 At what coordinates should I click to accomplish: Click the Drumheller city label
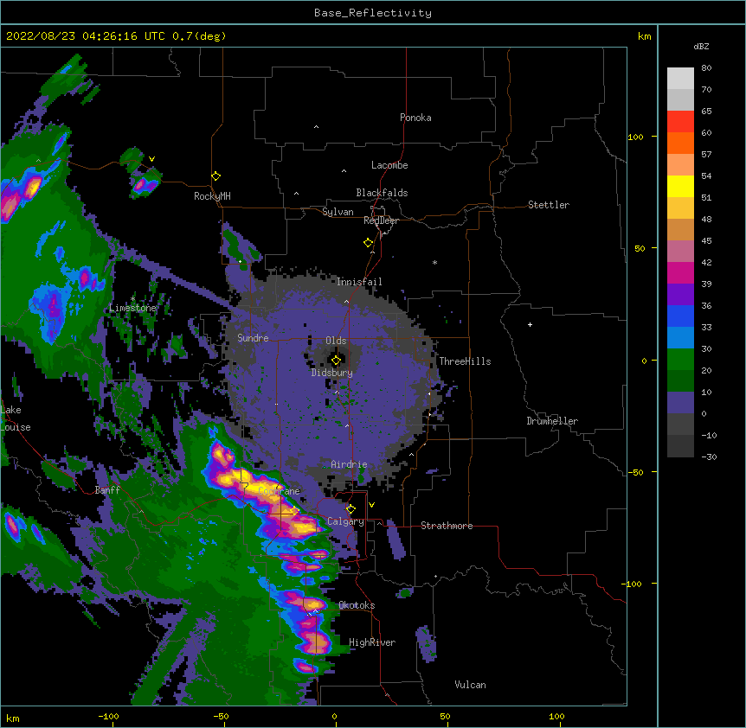click(552, 421)
